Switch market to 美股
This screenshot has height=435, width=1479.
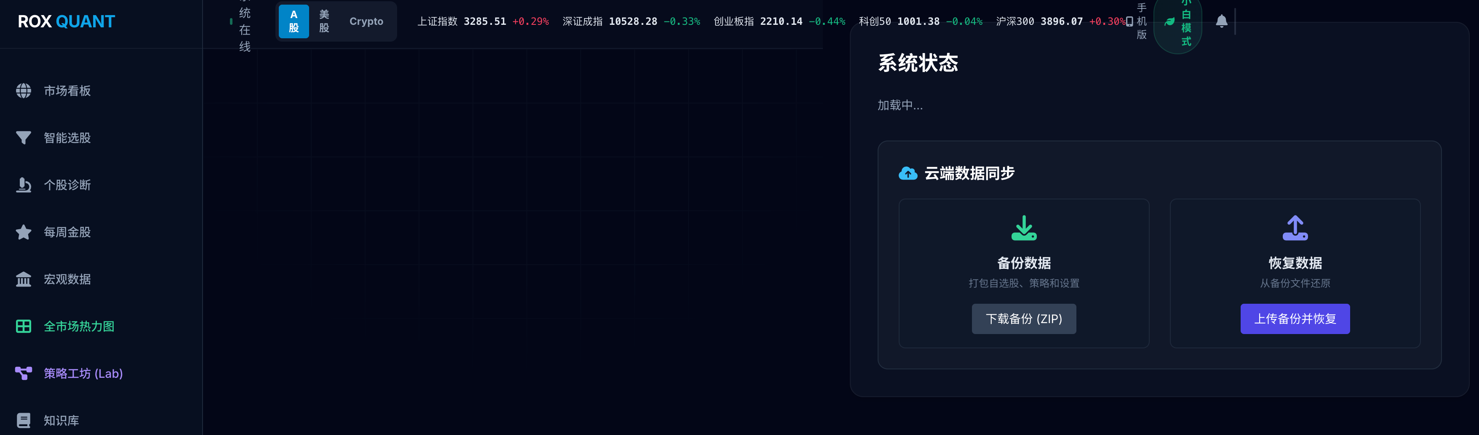pos(324,21)
